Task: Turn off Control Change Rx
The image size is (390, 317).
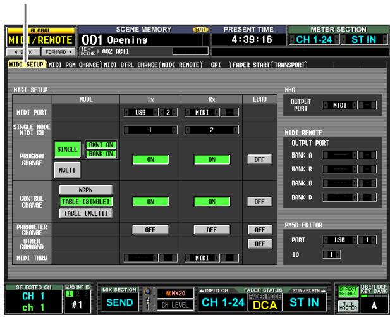Action: [212, 201]
